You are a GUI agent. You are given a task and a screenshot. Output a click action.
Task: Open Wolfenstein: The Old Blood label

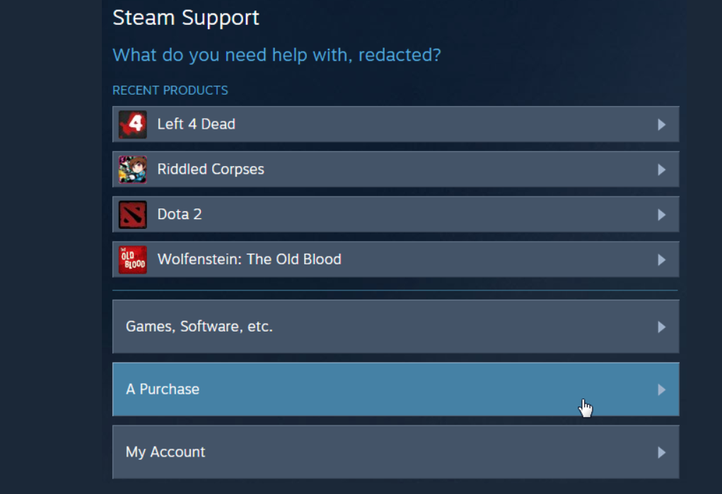249,259
